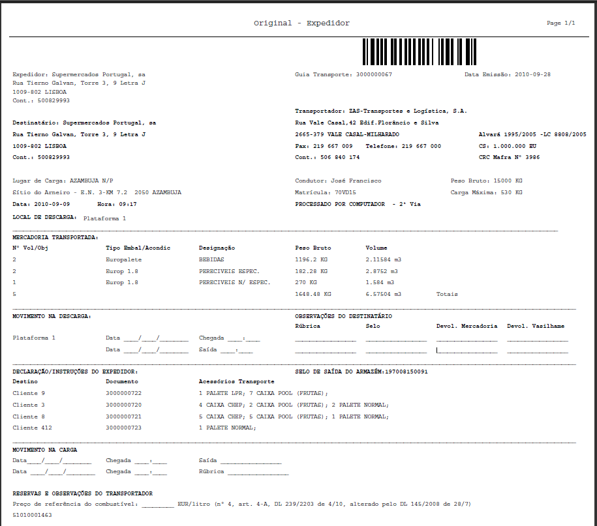Click the "OBSERVAÇÕES DO DESTINATÁRIO" heading
The width and height of the screenshot is (597, 526).
[x=343, y=316]
